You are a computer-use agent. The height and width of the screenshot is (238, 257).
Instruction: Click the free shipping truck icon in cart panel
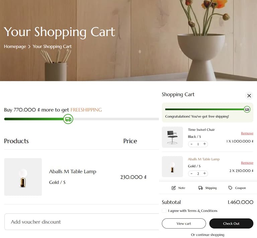[247, 109]
